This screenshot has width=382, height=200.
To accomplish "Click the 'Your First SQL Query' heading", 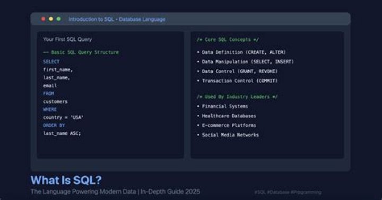I will [x=67, y=39].
